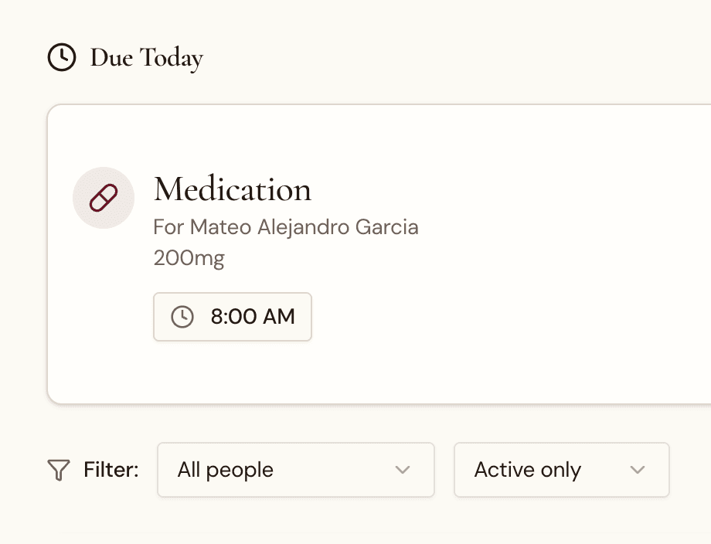The image size is (711, 544).
Task: Click the Filter label
Action: point(111,470)
